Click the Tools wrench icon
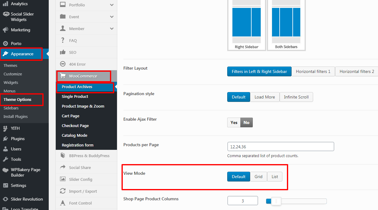Viewport: 378px width, 210px height. (x=5, y=159)
